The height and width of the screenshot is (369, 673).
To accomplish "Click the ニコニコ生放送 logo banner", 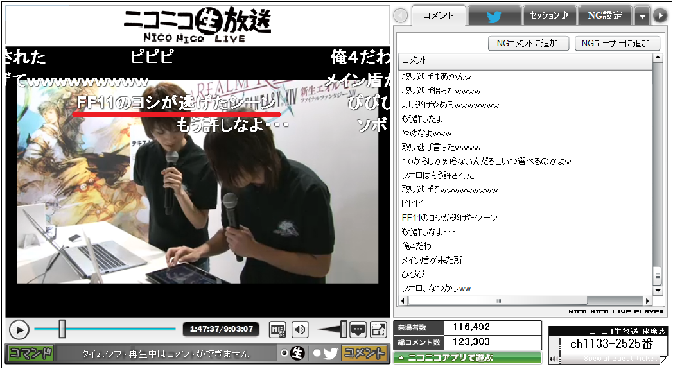I will click(197, 25).
